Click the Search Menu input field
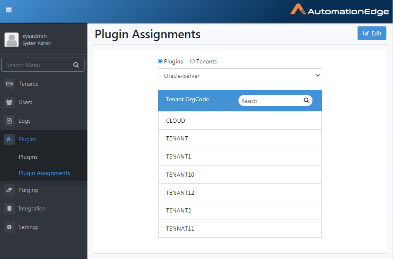This screenshot has height=259, width=393. pyautogui.click(x=43, y=65)
